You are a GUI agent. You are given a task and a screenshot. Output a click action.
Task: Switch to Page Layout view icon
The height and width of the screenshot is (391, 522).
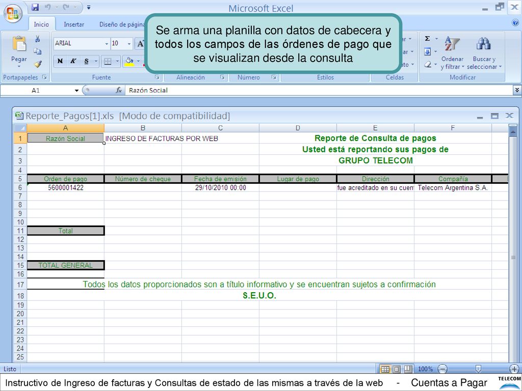(x=397, y=369)
